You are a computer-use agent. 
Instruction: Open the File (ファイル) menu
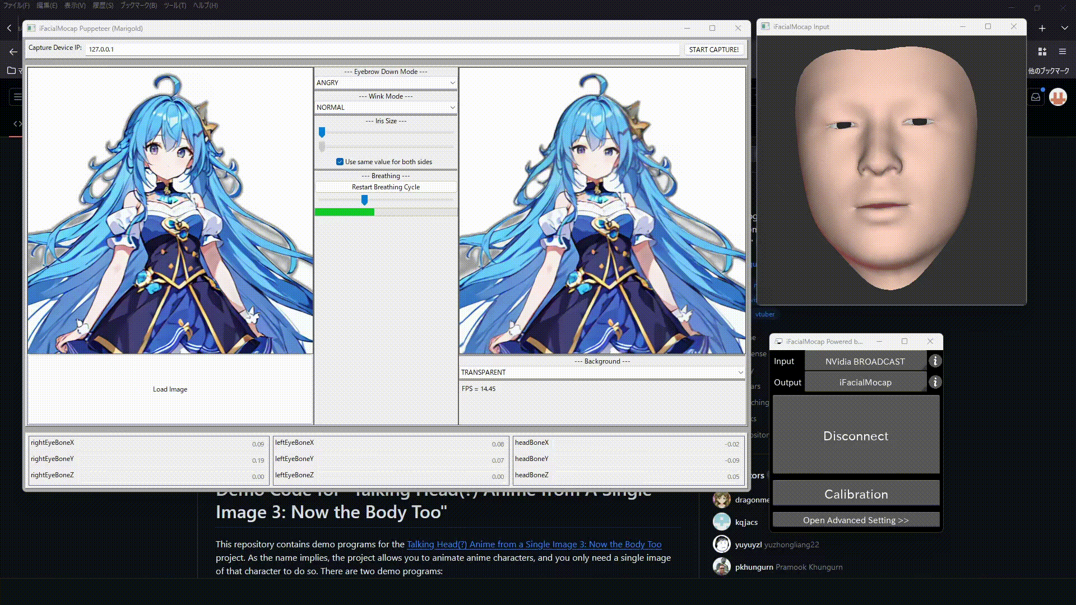point(16,5)
